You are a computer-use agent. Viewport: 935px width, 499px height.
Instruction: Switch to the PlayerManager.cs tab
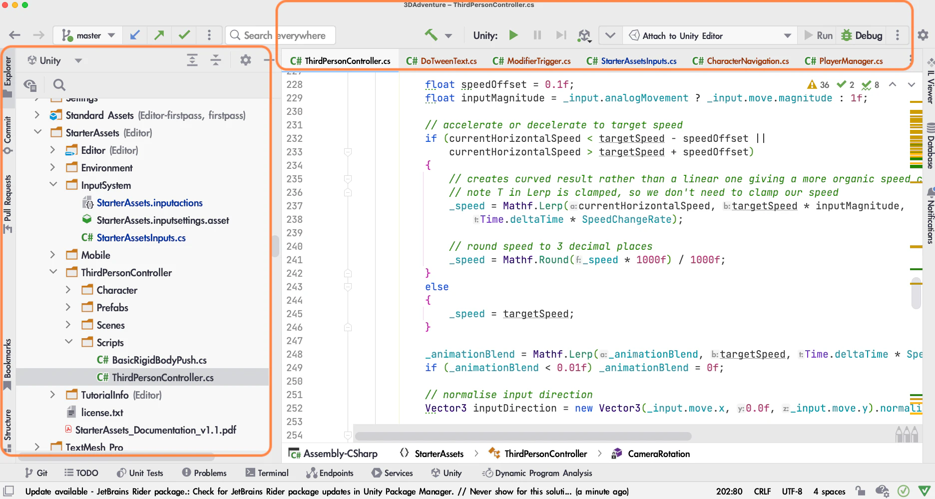click(x=844, y=61)
